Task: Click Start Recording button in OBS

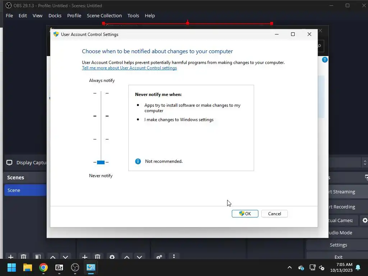Action: pyautogui.click(x=342, y=207)
